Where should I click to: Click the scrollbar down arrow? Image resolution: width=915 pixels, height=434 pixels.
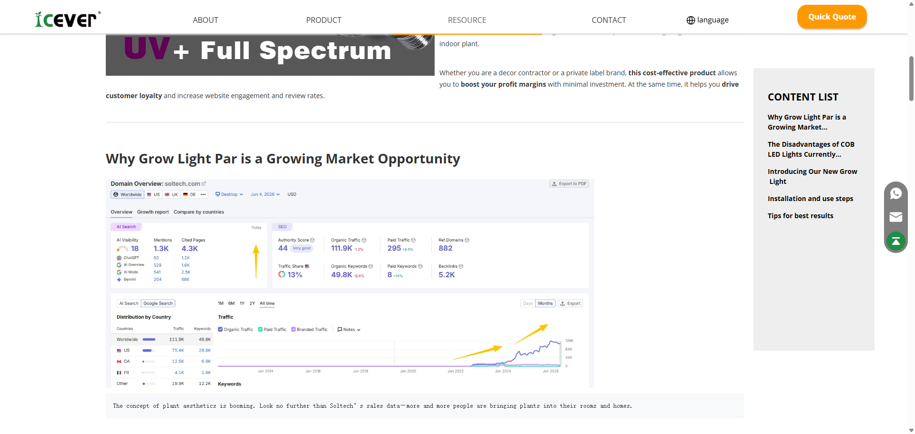(x=911, y=430)
